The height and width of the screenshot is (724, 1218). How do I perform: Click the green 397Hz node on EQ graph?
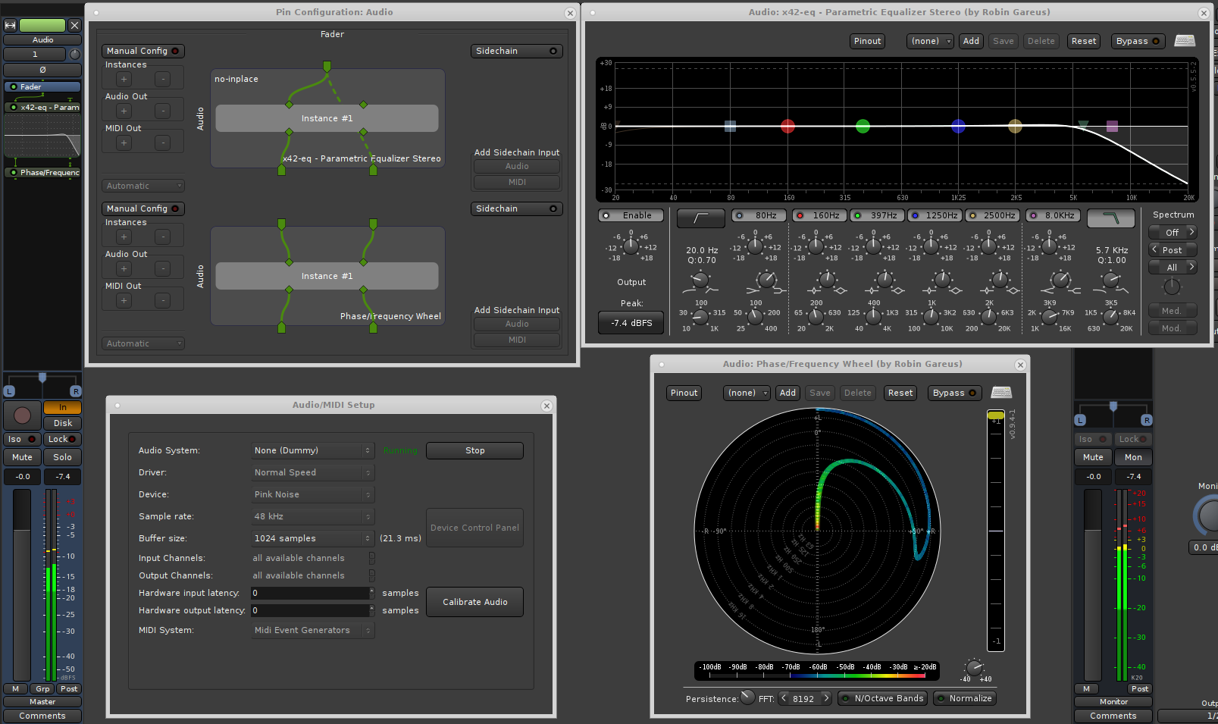point(863,126)
